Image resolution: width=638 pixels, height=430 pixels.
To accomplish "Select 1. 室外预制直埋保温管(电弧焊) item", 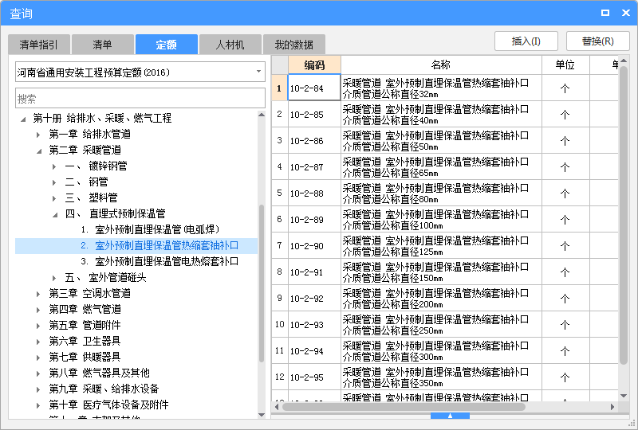I will (150, 229).
